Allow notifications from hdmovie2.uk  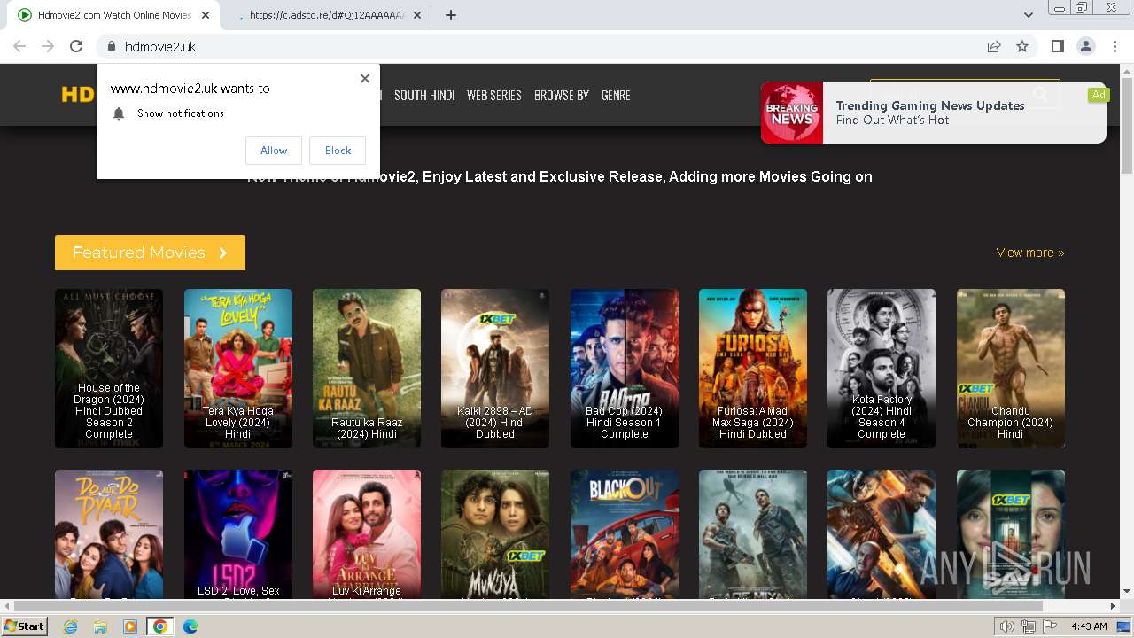(x=274, y=151)
